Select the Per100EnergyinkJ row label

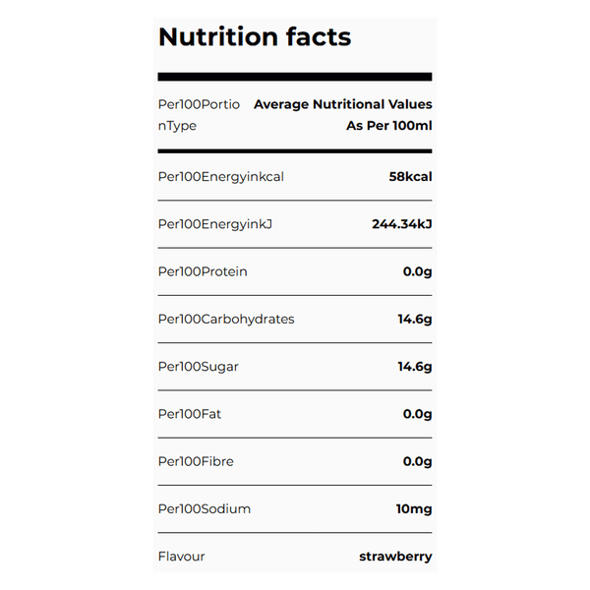tap(214, 224)
